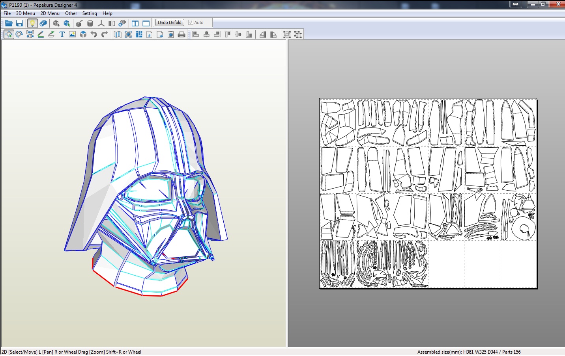Select the Text insertion T tool

click(62, 34)
